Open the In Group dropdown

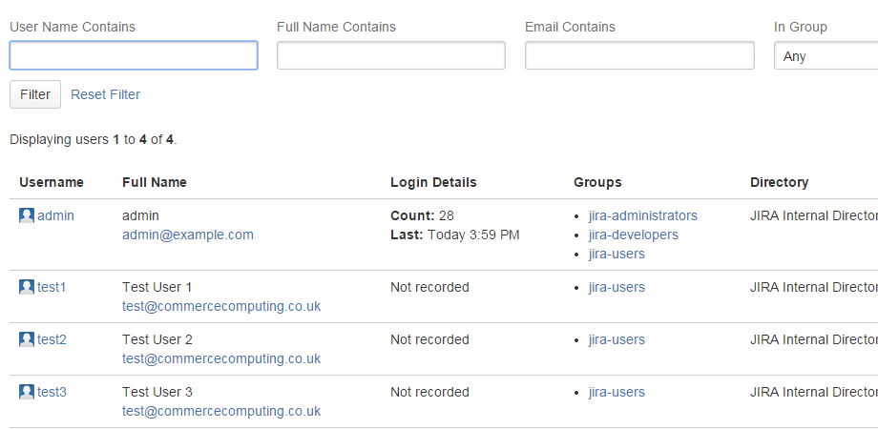(x=826, y=56)
